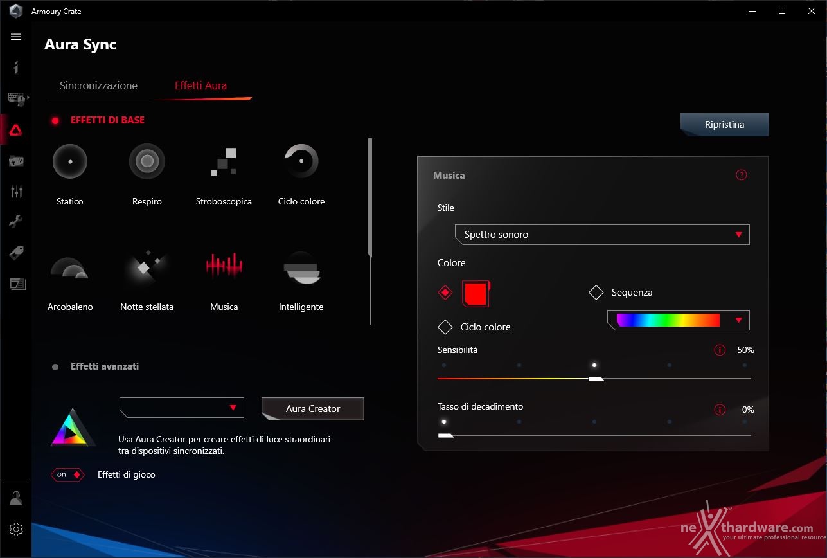Select the Statico lighting effect
The image size is (827, 558).
69,161
